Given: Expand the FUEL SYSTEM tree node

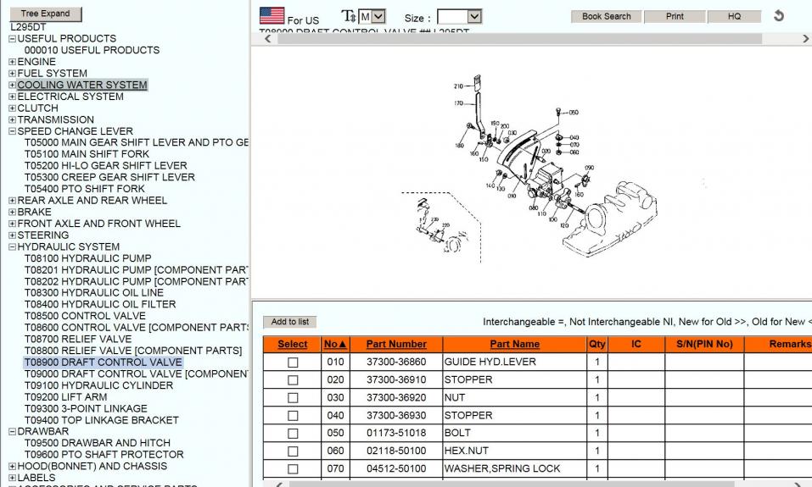Looking at the screenshot, I should tap(12, 74).
